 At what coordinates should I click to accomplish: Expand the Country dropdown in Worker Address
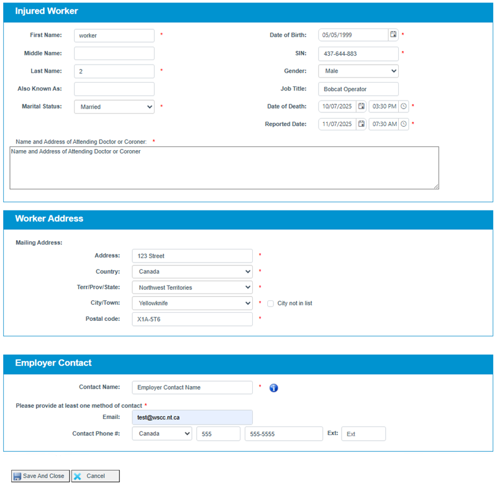[192, 271]
